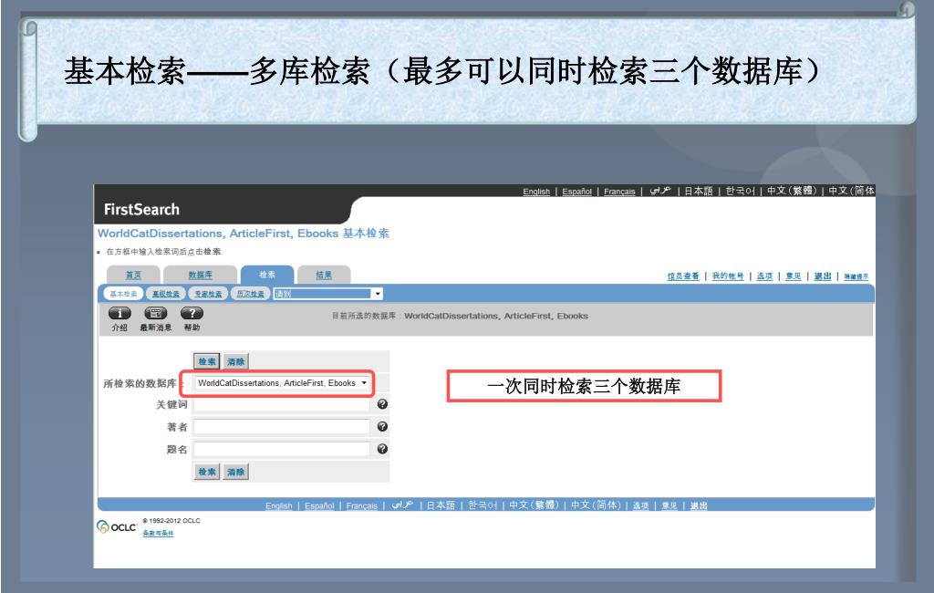
Task: Click Español in the footer bar
Action: pyautogui.click(x=319, y=505)
